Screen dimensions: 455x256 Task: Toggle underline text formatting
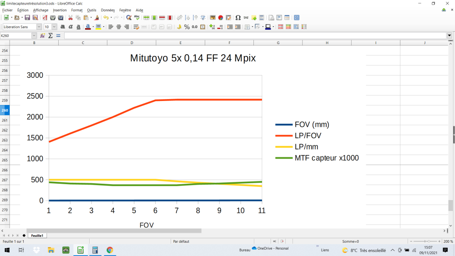(78, 27)
